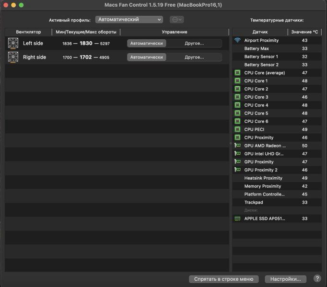Screen dimensions: 327x287
Task: Click the Вентилятор column header
Action: click(28, 32)
